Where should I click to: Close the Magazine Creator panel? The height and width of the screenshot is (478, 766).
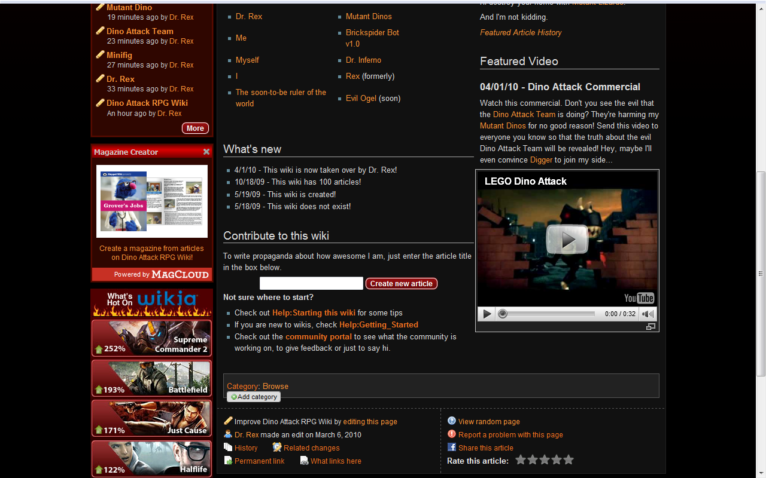click(206, 152)
